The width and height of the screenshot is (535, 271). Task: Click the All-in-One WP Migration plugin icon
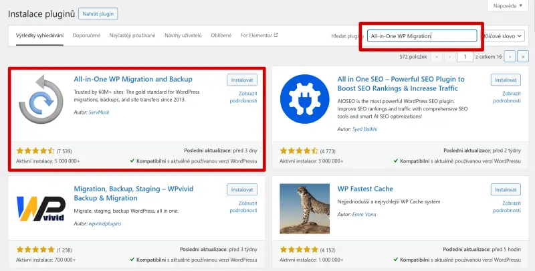(x=41, y=99)
